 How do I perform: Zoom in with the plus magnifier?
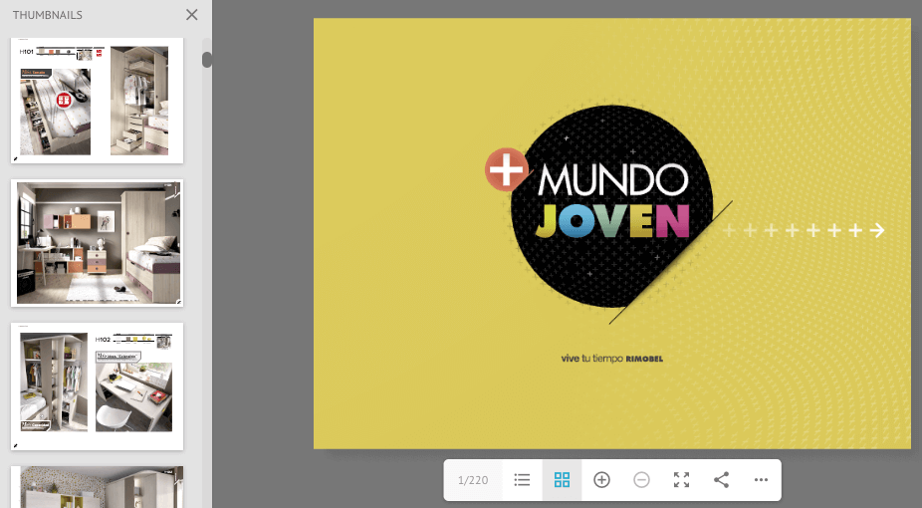point(601,480)
